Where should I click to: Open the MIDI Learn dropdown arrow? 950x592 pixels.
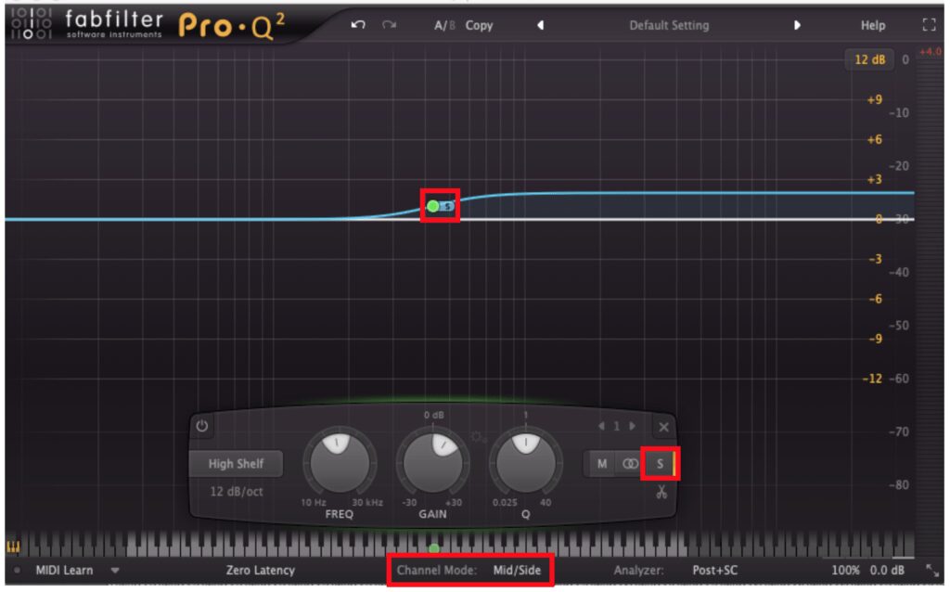click(115, 570)
